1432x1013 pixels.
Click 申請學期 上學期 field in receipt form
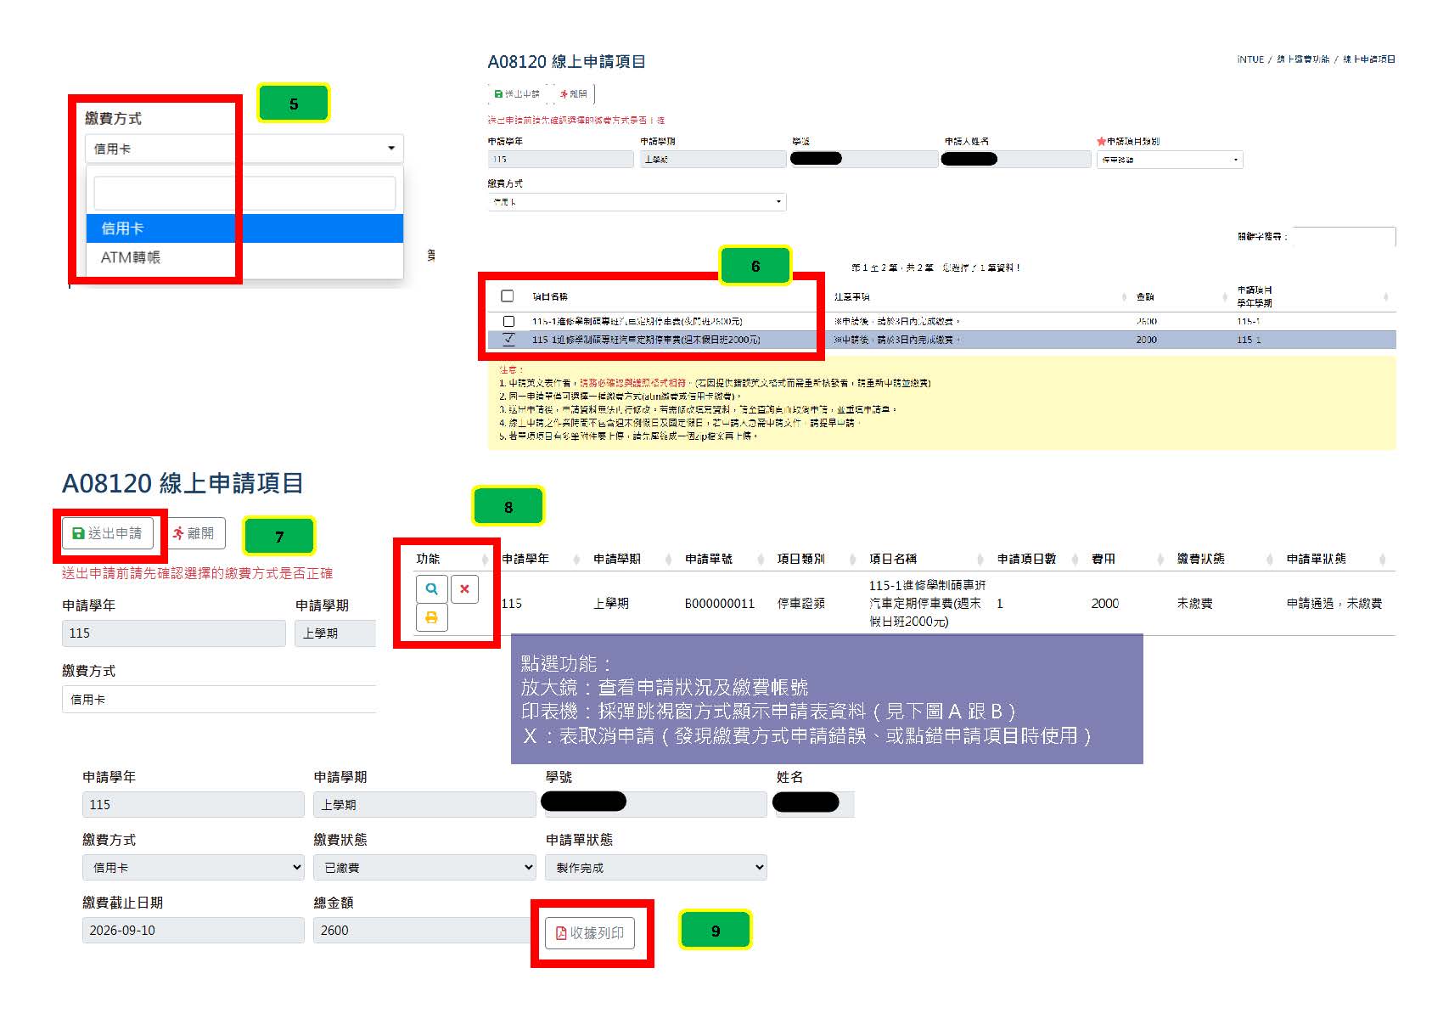pyautogui.click(x=424, y=805)
